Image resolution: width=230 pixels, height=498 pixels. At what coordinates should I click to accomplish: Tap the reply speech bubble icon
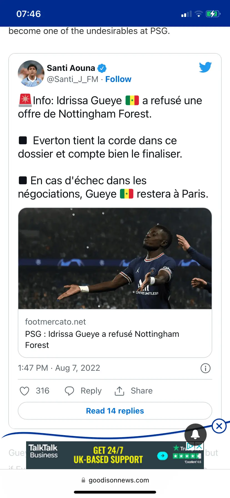pyautogui.click(x=69, y=391)
